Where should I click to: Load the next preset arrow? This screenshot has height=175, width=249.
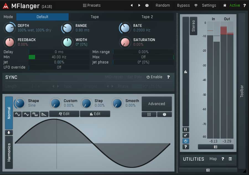click(x=139, y=6)
